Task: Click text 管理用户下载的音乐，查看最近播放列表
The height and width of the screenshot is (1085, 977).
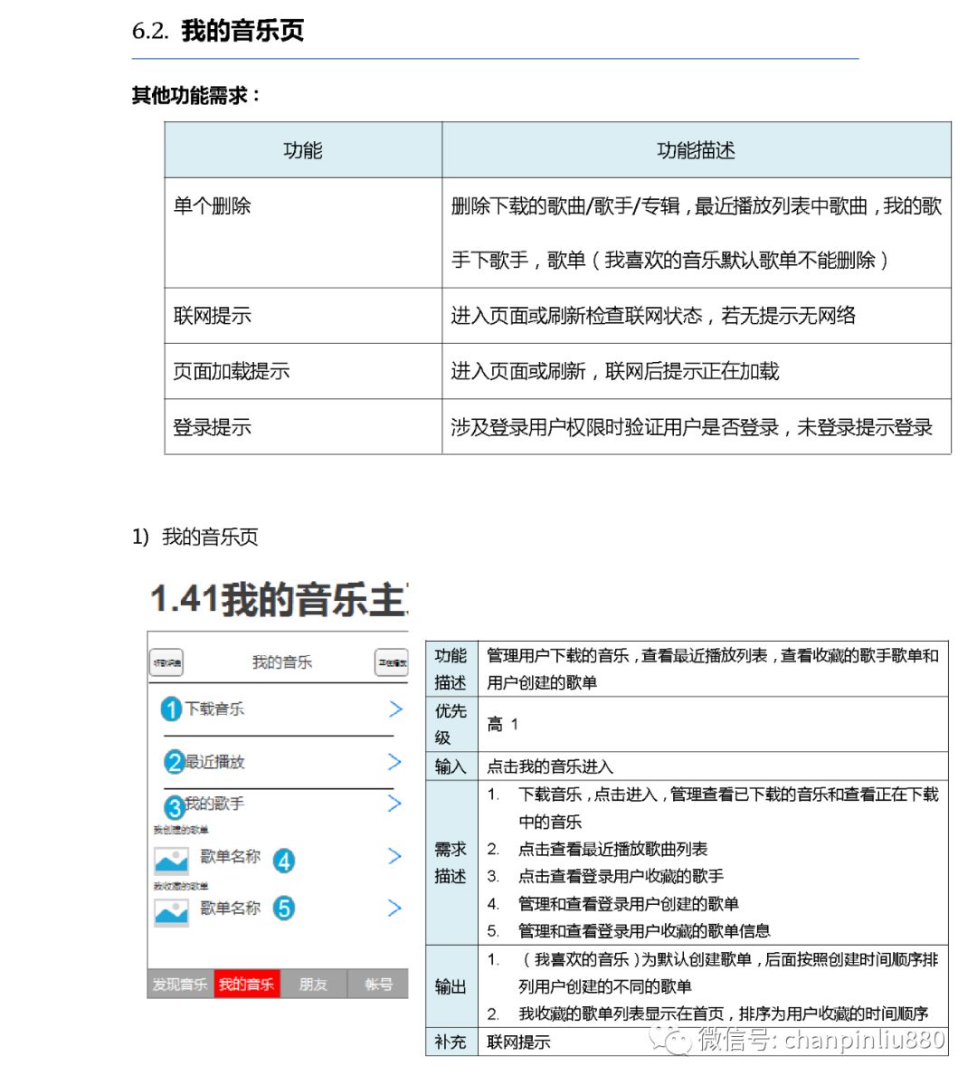Action: click(x=713, y=669)
